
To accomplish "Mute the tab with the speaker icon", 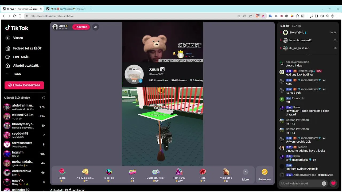I will tap(8, 9).
